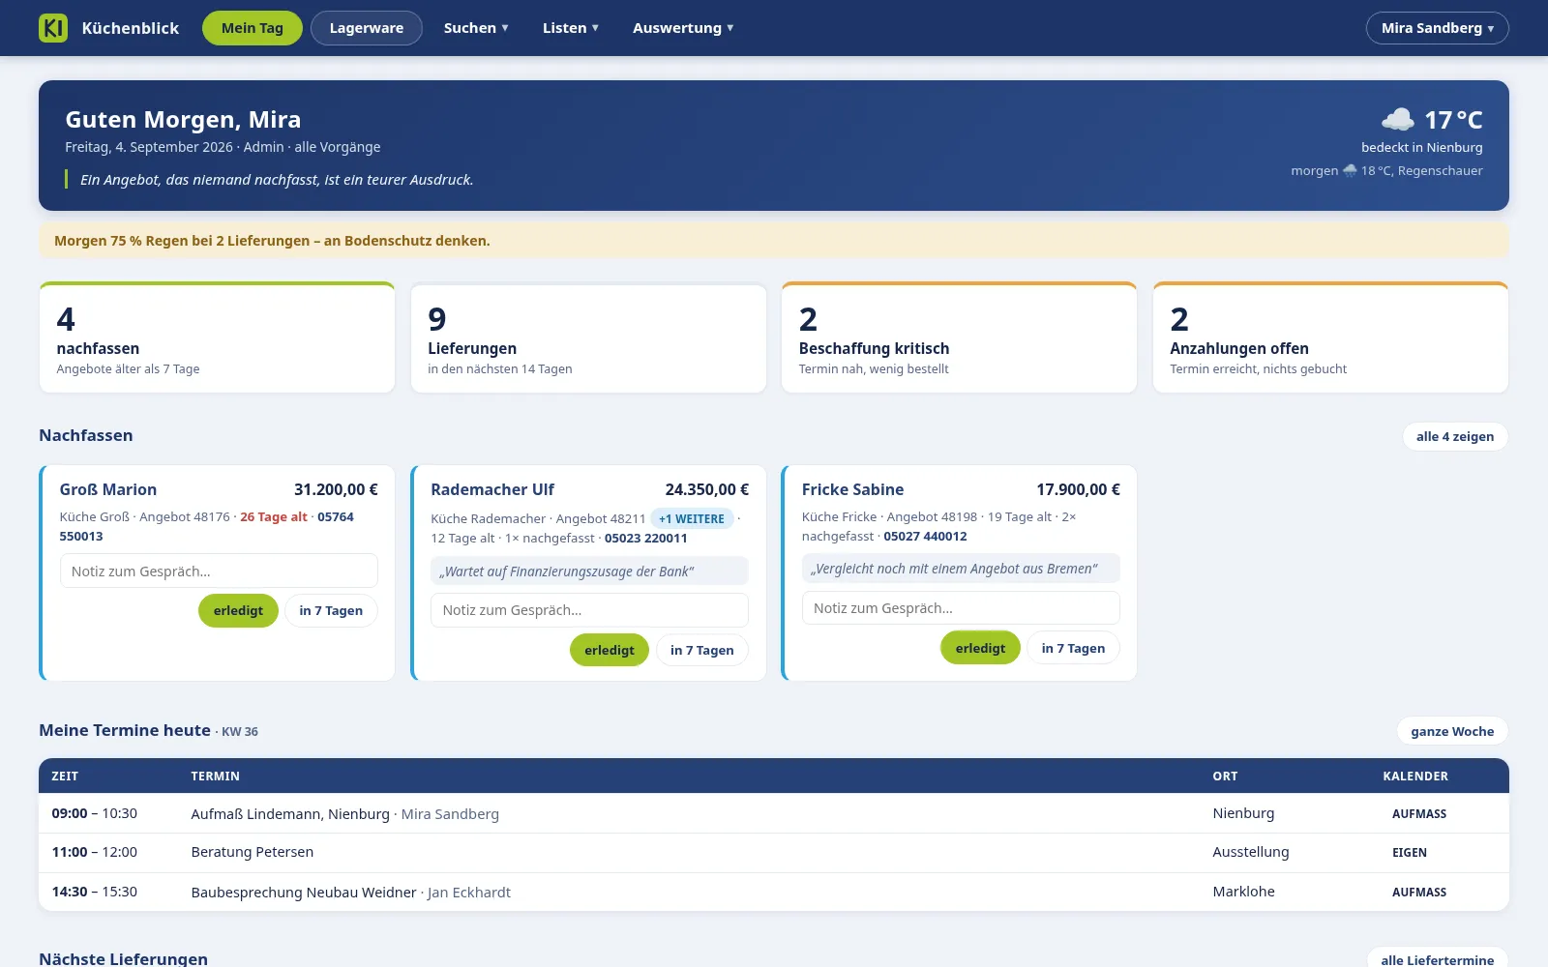Image resolution: width=1548 pixels, height=967 pixels.
Task: Open the Lieferungen summary card
Action: tap(588, 337)
